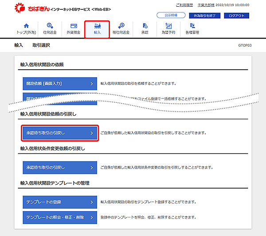Select the 各種管理 menu label
Screen dimensions: 266x236
192,32
